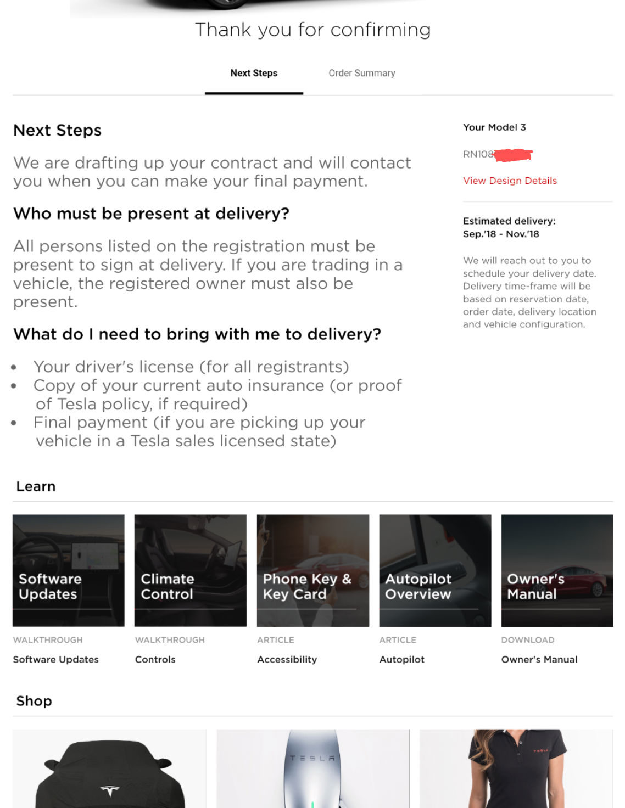Open the car cover shop item
Viewport: 625px width, 808px height.
109,768
